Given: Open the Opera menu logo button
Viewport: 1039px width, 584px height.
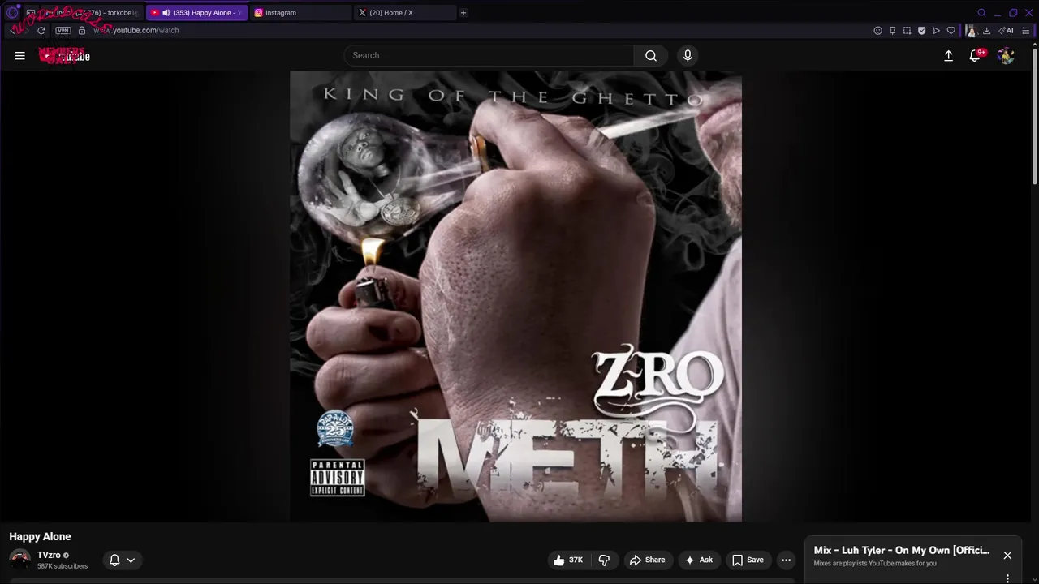Looking at the screenshot, I should point(12,12).
